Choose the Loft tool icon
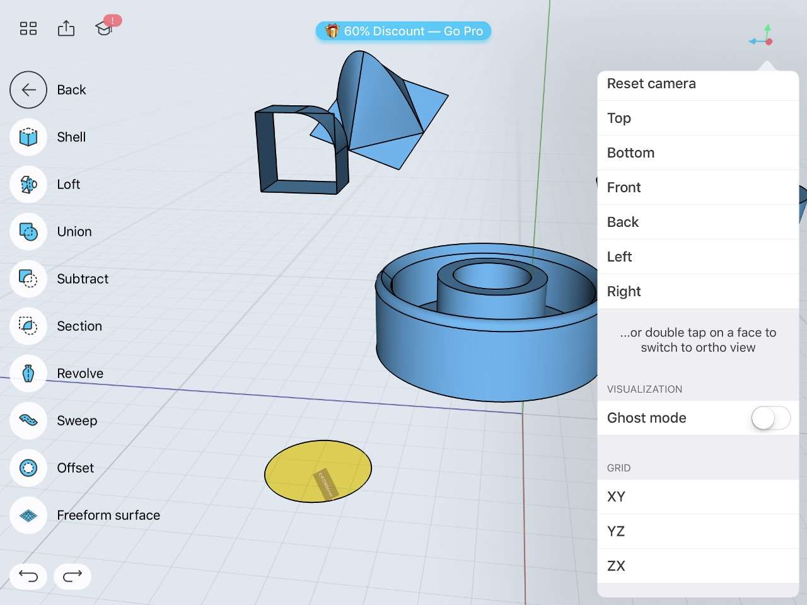 click(x=28, y=185)
